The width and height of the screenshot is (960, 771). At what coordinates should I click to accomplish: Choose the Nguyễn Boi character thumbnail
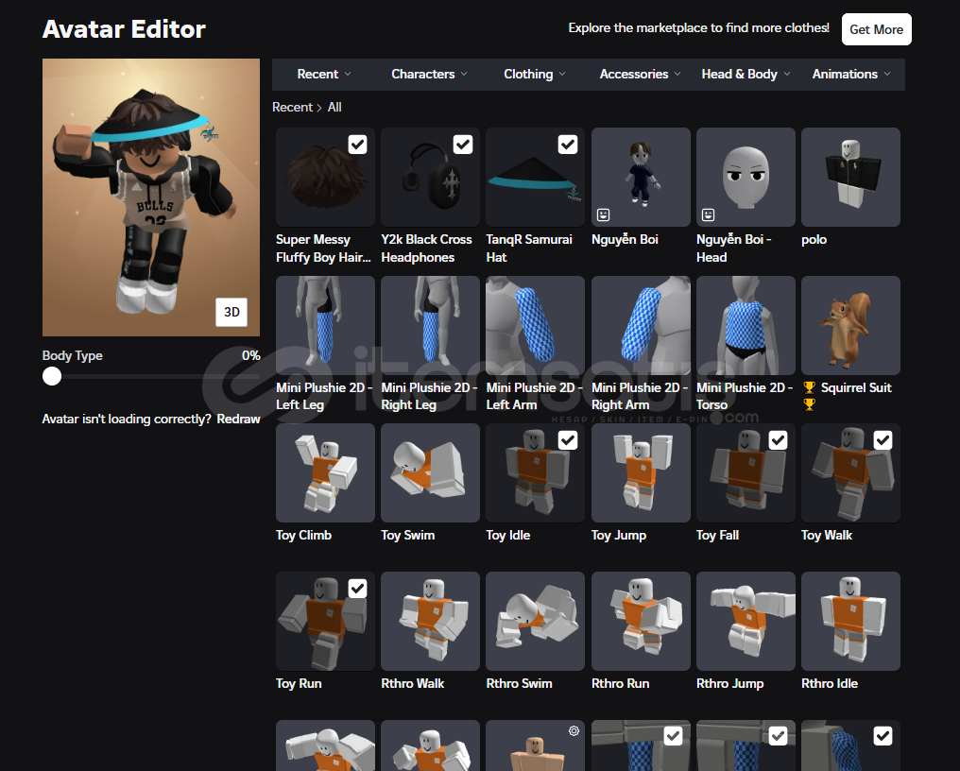click(641, 177)
